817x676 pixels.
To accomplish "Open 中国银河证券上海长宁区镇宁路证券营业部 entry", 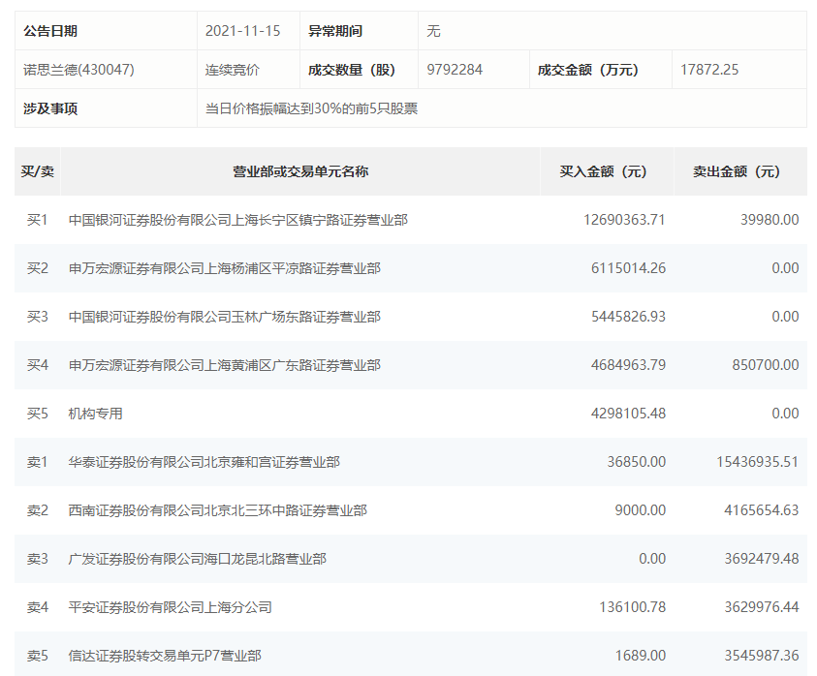I will 237,220.
